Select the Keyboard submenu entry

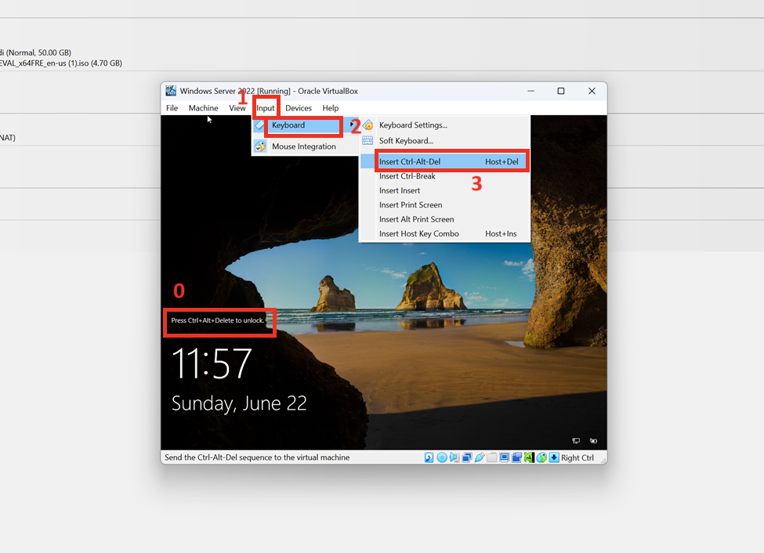point(305,125)
